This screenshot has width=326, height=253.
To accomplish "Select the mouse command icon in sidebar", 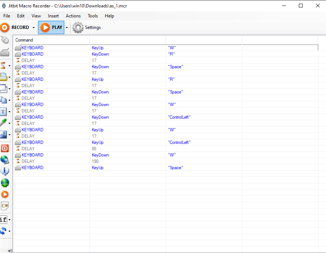I will (x=4, y=40).
